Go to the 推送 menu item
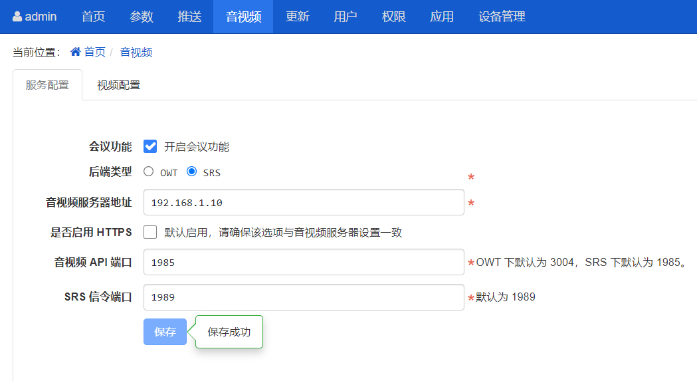The width and height of the screenshot is (697, 381). [190, 17]
